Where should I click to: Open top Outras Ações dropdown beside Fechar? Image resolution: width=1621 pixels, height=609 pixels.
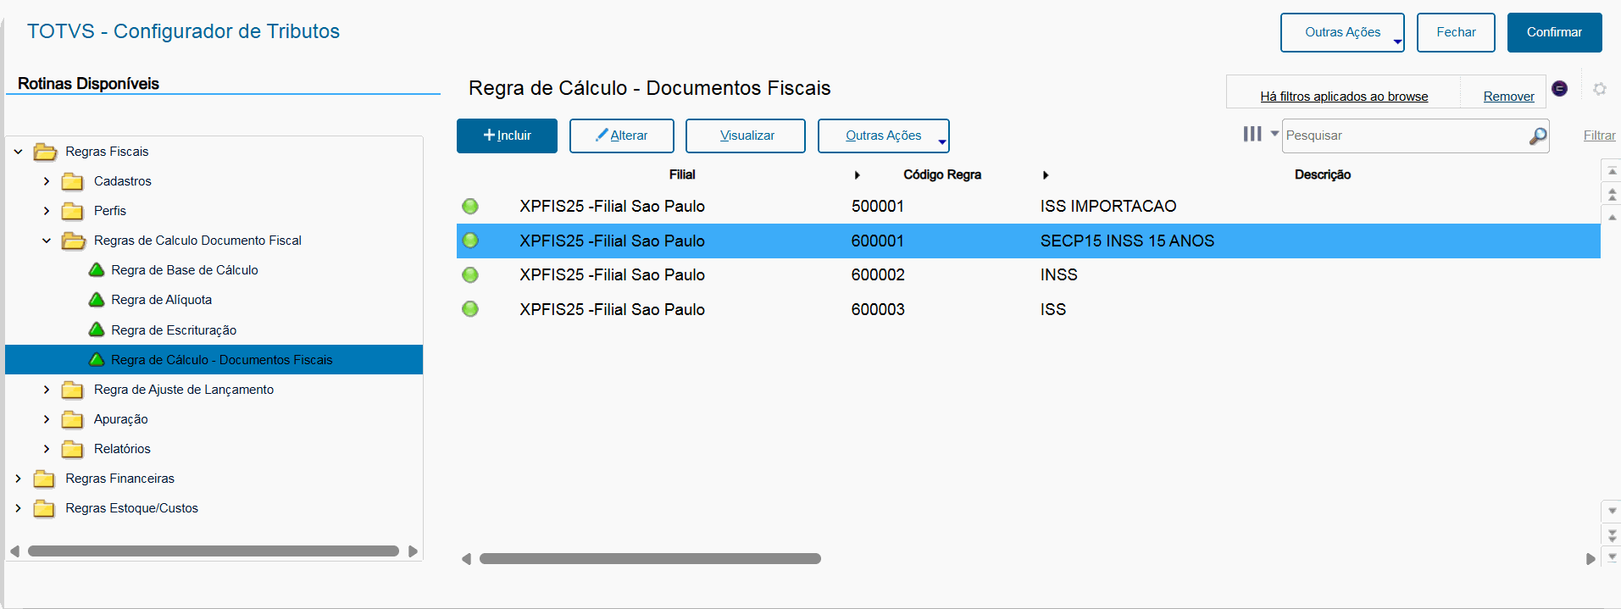(x=1341, y=32)
